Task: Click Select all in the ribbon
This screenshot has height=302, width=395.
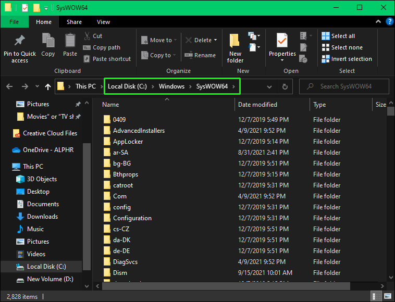Action: 338,36
